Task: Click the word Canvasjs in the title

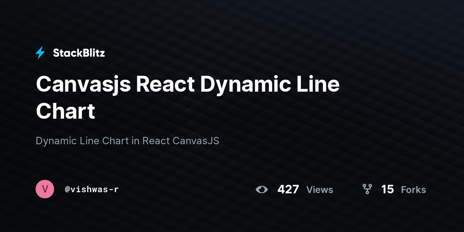Action: click(x=83, y=85)
